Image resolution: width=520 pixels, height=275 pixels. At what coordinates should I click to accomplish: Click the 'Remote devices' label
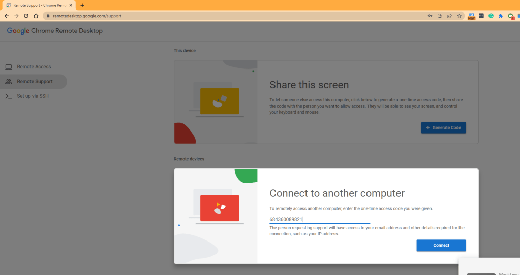[x=189, y=159]
